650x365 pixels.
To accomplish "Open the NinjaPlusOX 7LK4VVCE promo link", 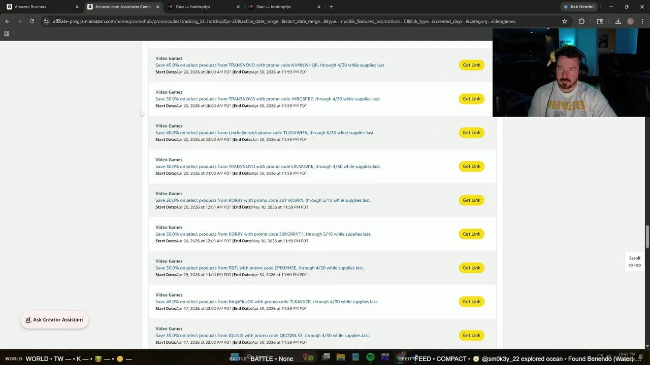I will [x=267, y=302].
